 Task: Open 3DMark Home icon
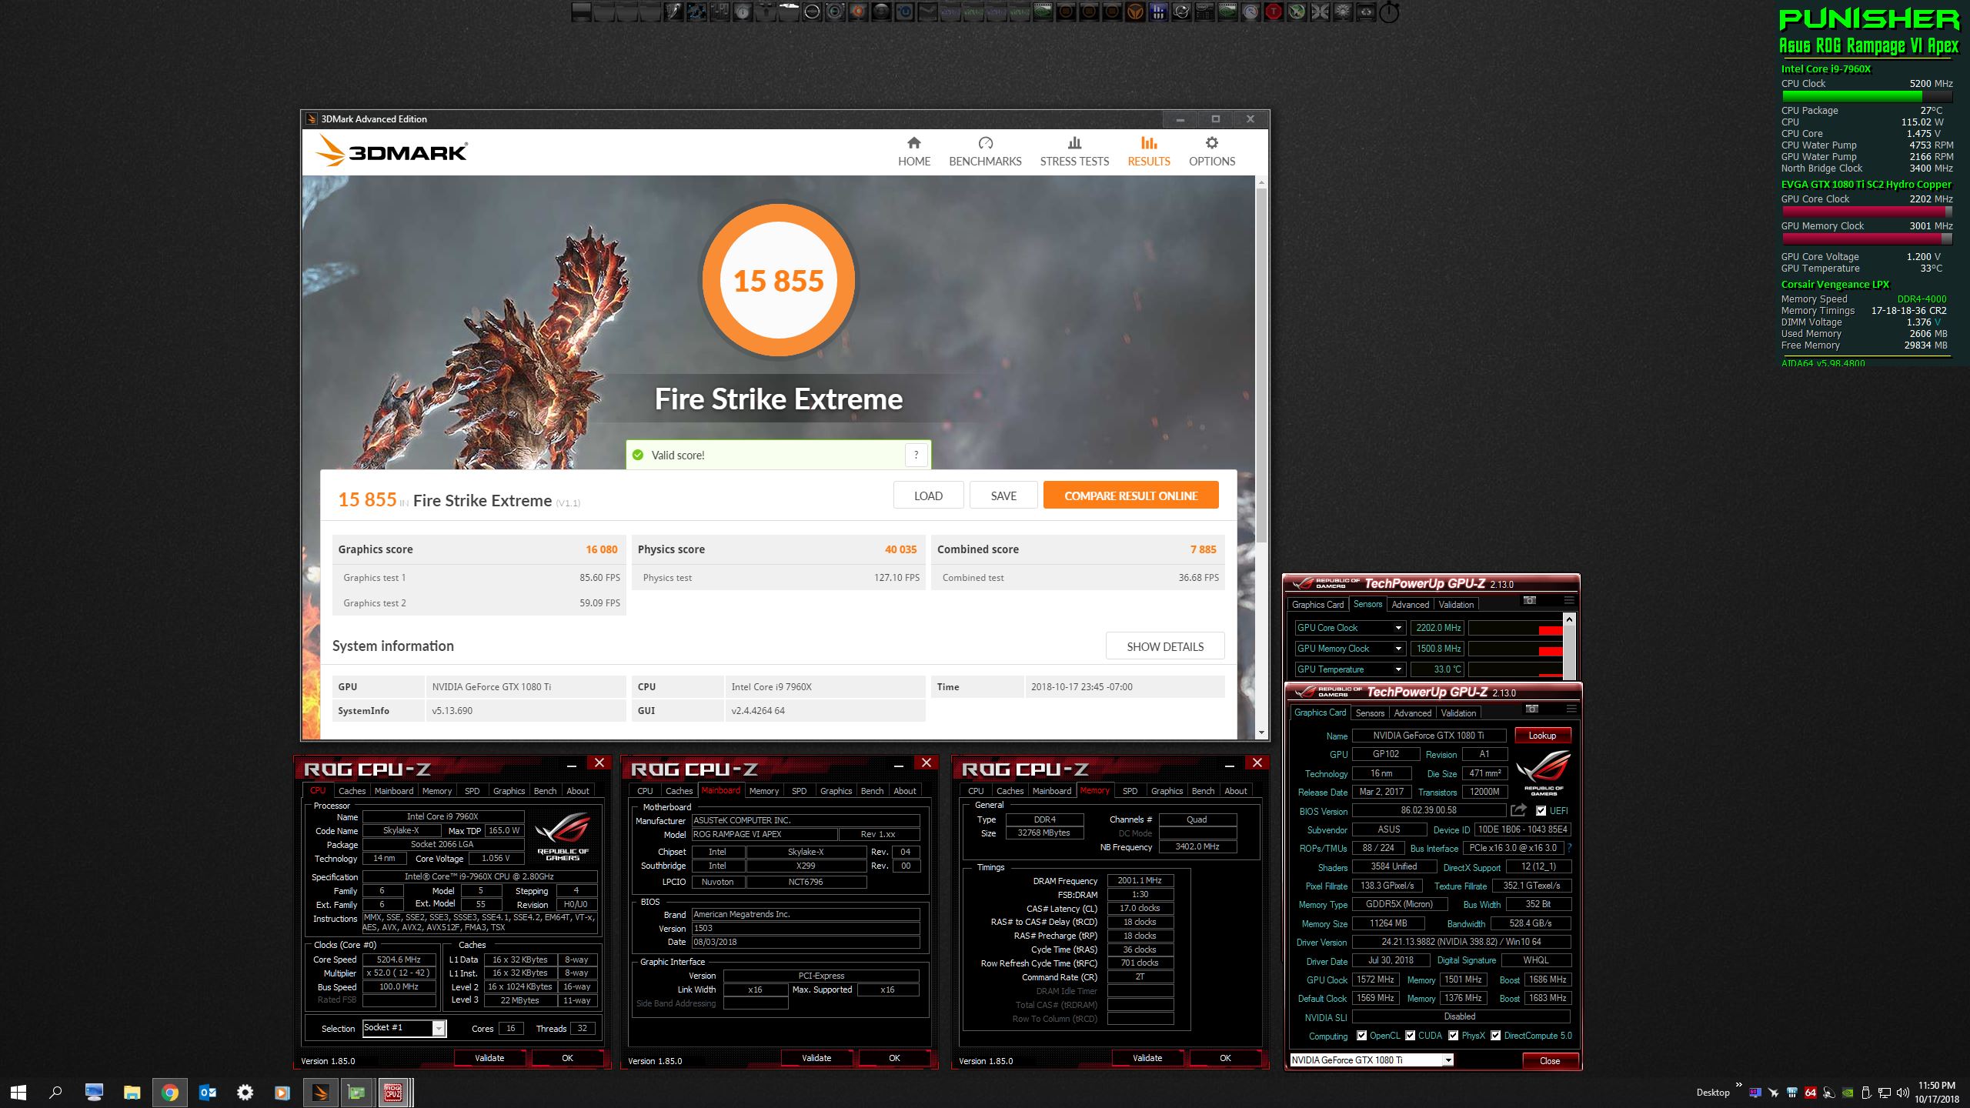click(913, 143)
